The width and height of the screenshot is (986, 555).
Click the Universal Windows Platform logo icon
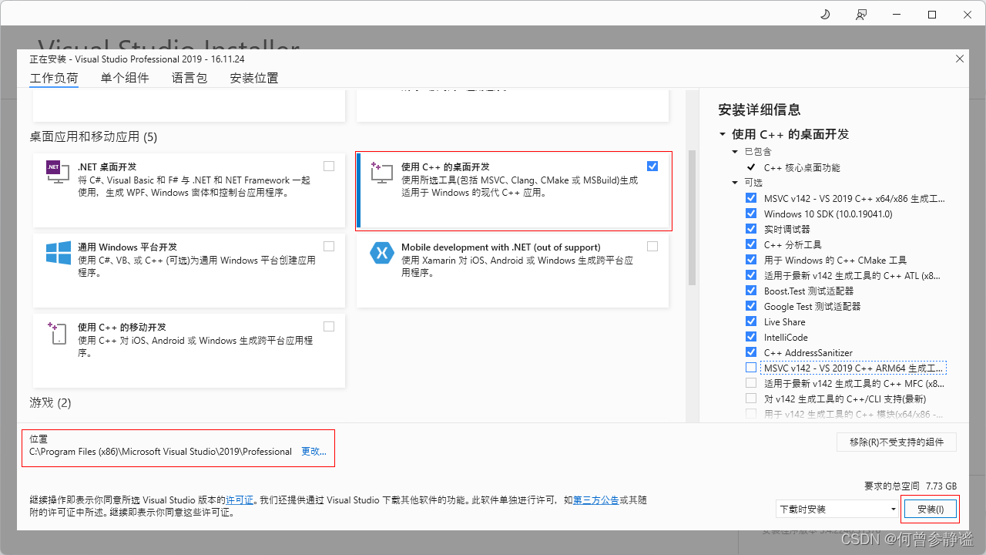(59, 253)
